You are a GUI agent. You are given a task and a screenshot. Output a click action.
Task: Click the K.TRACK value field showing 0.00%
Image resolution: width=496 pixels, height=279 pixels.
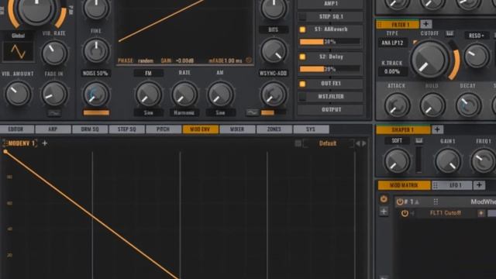[392, 71]
